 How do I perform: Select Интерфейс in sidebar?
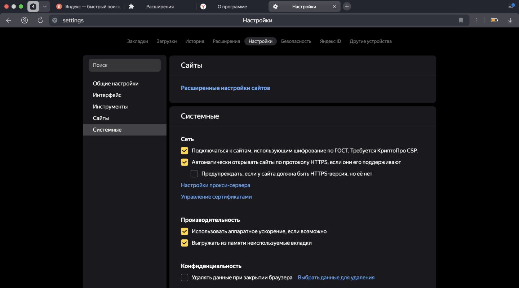pos(125,95)
